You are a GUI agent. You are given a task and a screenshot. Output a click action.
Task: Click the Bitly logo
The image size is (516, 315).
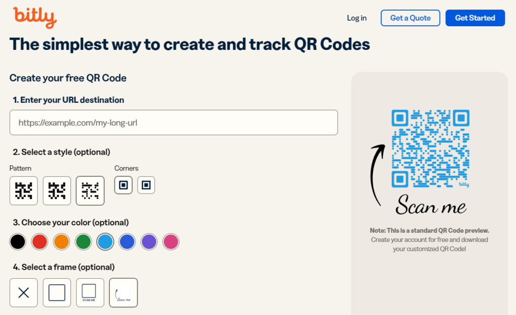[35, 17]
